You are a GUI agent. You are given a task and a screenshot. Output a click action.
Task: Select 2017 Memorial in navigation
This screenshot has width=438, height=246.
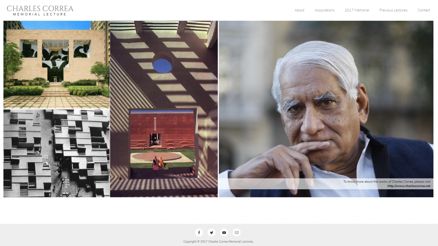(x=357, y=10)
